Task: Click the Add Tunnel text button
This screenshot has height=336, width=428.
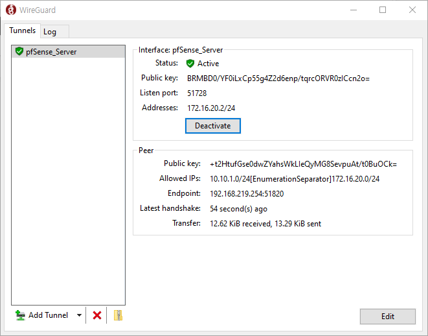Action: [x=48, y=315]
